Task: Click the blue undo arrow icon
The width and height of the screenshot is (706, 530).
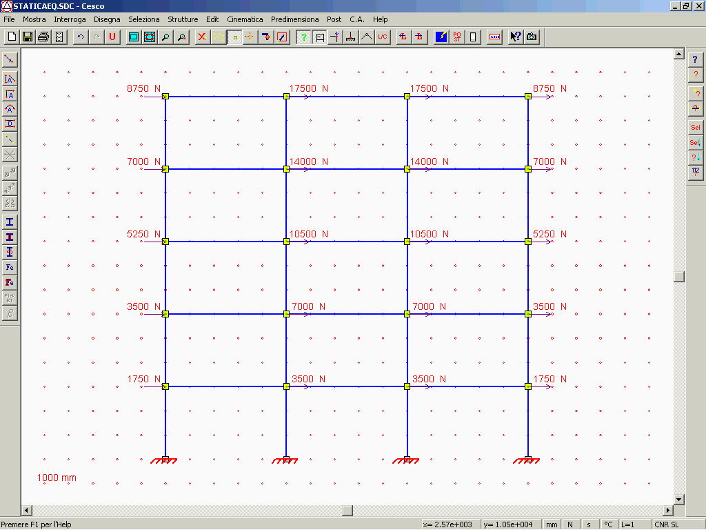Action: [81, 37]
